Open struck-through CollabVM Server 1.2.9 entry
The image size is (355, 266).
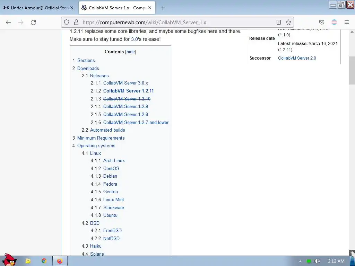(x=125, y=106)
